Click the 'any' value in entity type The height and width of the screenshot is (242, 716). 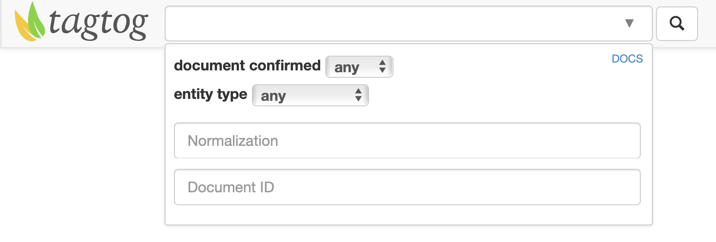274,96
